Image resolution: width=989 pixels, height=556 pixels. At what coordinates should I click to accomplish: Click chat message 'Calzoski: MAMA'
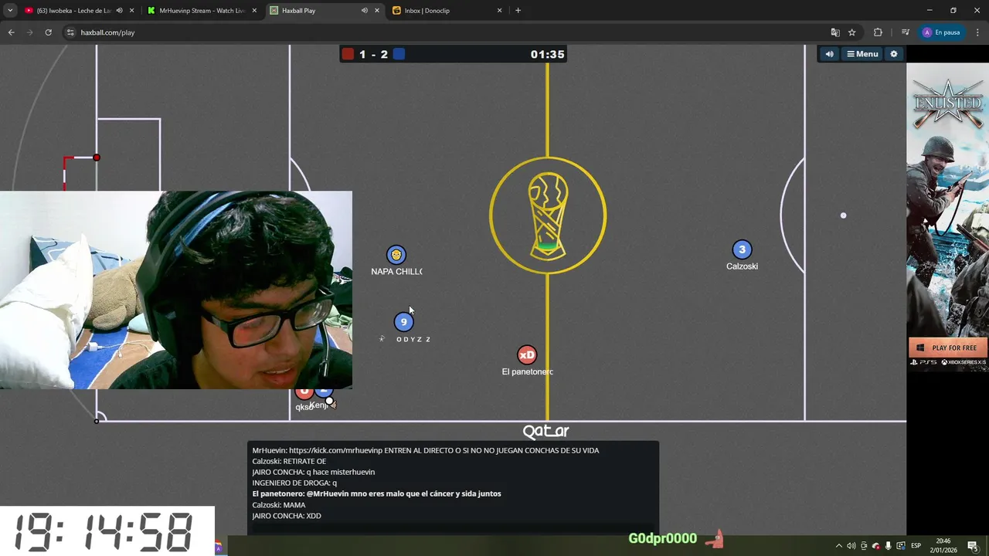[278, 505]
